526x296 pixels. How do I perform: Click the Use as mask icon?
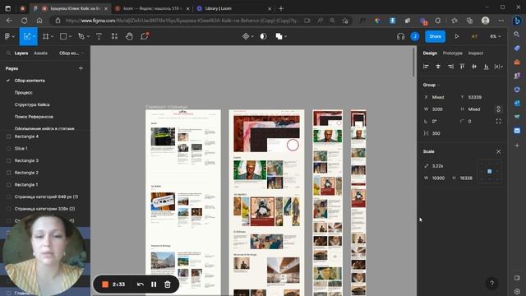pos(263,36)
